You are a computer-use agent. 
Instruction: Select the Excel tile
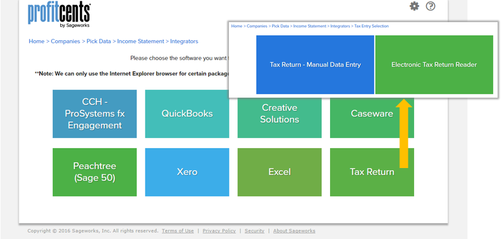click(x=279, y=172)
